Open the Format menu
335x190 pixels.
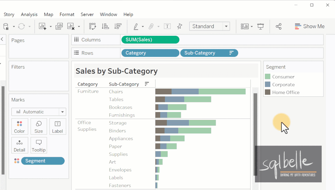click(67, 14)
